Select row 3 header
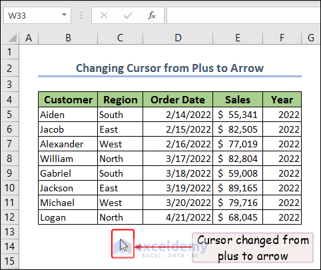Image resolution: width=321 pixels, height=270 pixels. pyautogui.click(x=9, y=85)
